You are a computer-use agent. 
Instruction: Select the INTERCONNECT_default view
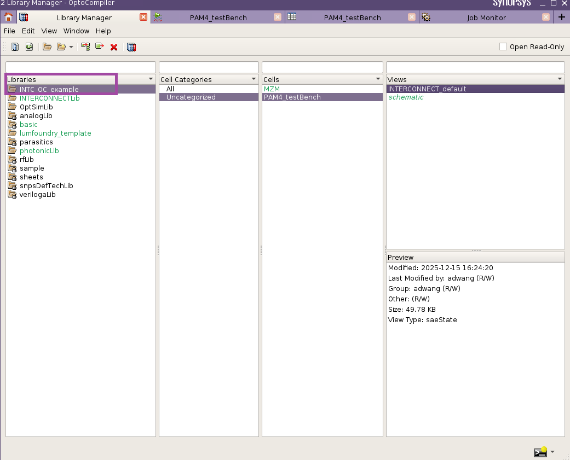[x=475, y=89]
